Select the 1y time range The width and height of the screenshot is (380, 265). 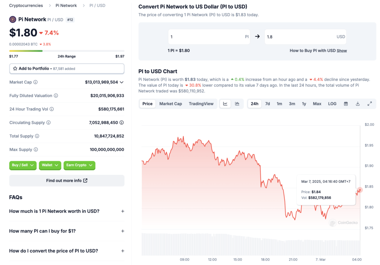[304, 103]
